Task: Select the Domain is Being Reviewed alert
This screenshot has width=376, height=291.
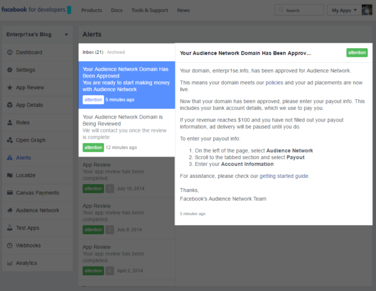Action: 127,133
